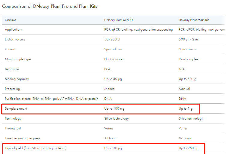Select the 'Features' column header
Viewport: 230px width, 154px height.
click(11, 20)
